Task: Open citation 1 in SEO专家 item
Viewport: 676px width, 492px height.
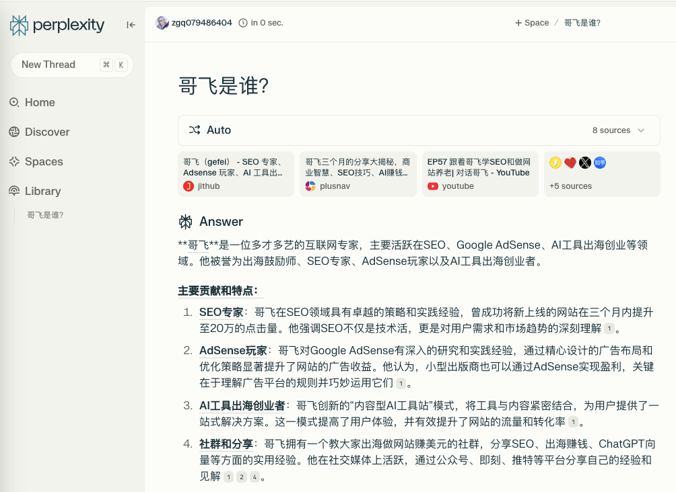Action: [x=609, y=329]
